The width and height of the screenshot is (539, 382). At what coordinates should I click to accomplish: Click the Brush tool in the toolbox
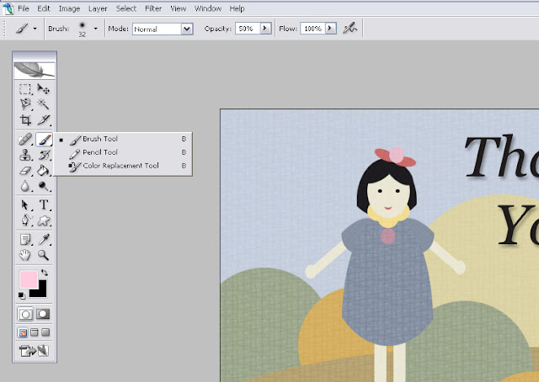click(x=44, y=140)
